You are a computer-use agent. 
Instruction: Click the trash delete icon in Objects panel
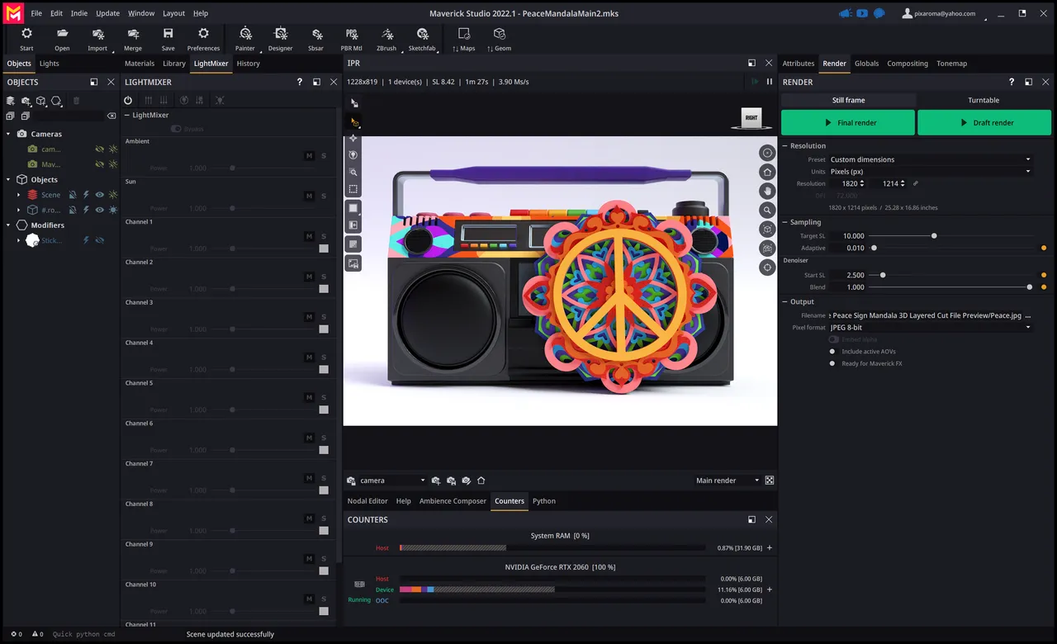77,101
